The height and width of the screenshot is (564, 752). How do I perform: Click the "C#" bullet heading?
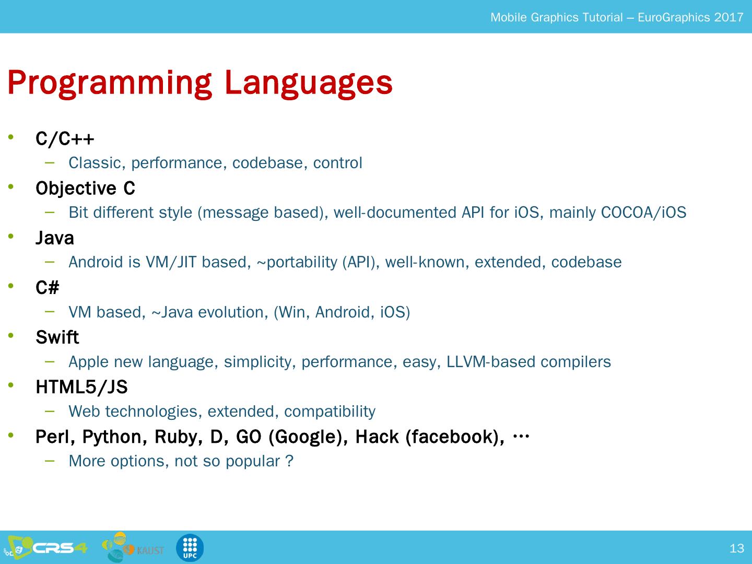(48, 288)
